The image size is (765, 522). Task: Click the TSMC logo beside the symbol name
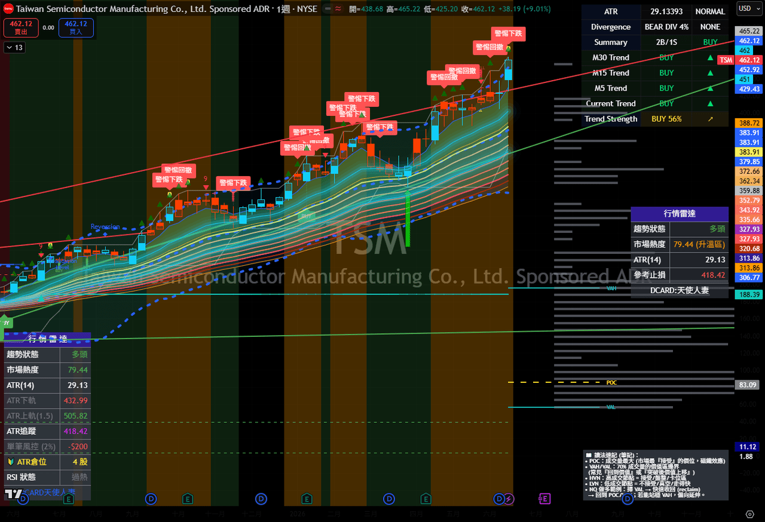pyautogui.click(x=8, y=9)
